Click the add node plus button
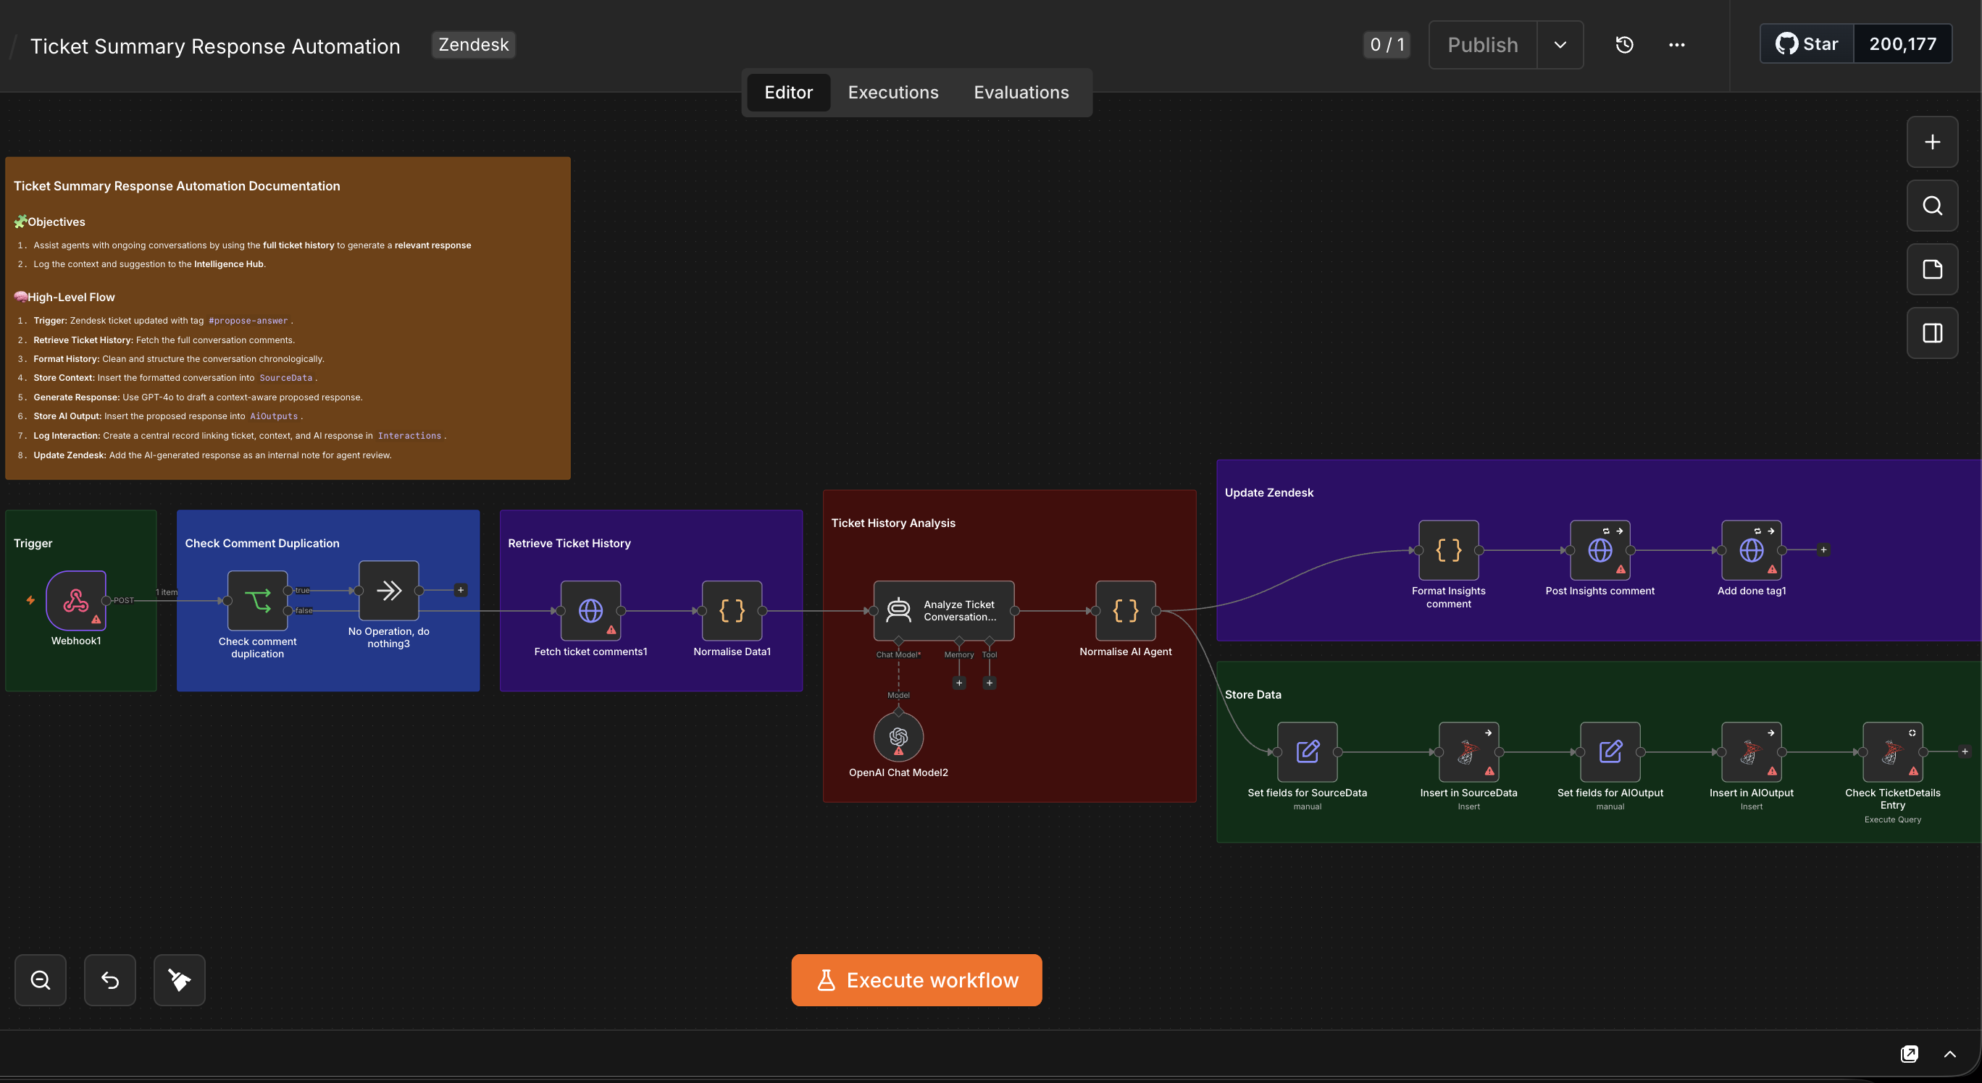 1932,142
